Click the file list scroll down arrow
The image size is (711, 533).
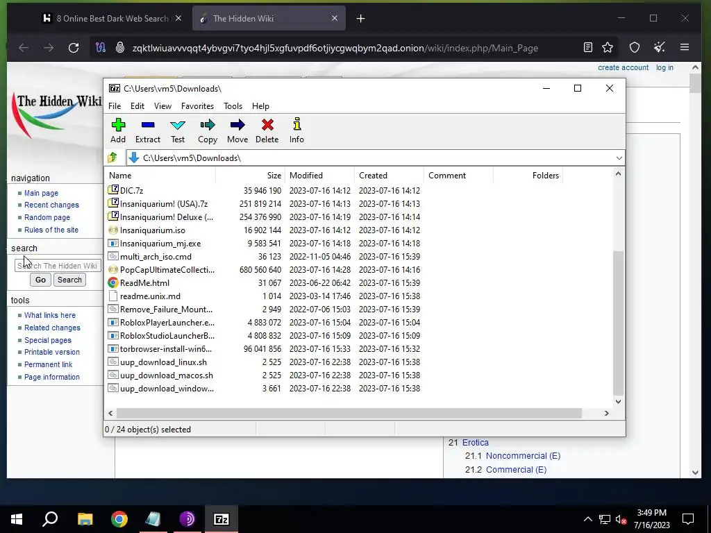(x=618, y=402)
